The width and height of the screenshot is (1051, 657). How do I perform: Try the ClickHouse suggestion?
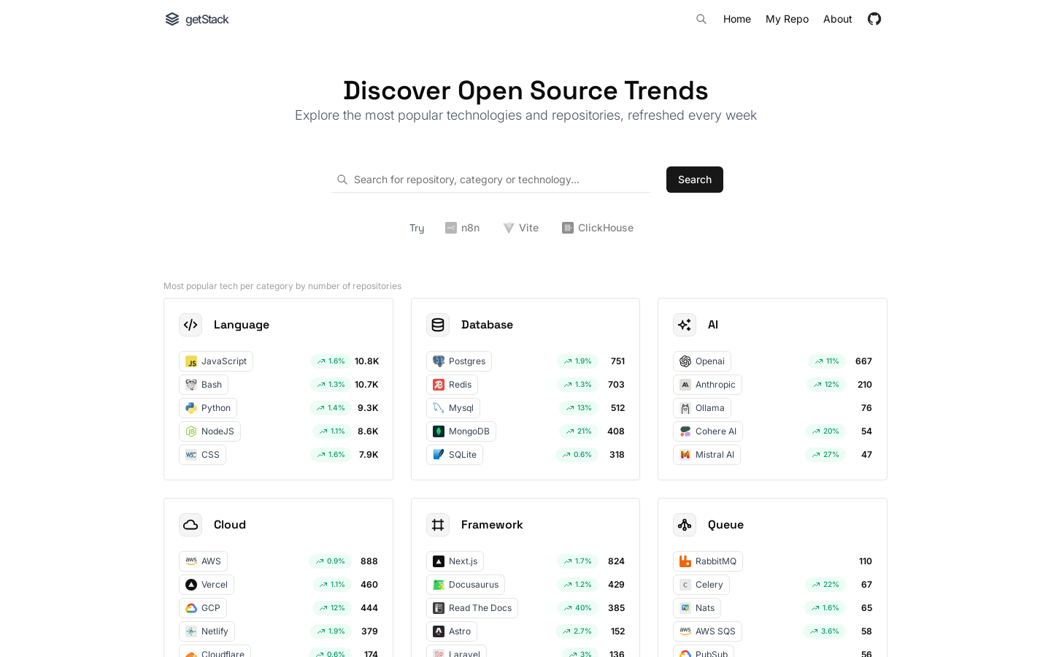tap(598, 228)
